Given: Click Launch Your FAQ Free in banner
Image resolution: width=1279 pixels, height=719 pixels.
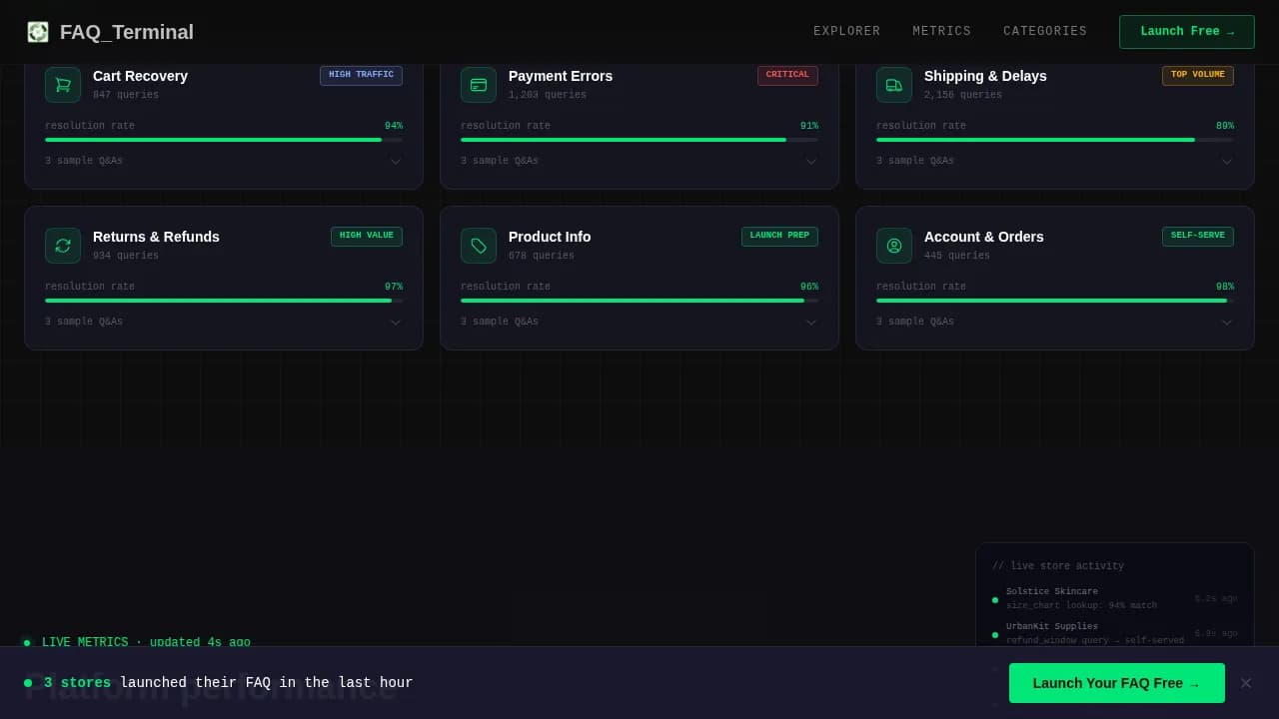Looking at the screenshot, I should click(x=1116, y=683).
